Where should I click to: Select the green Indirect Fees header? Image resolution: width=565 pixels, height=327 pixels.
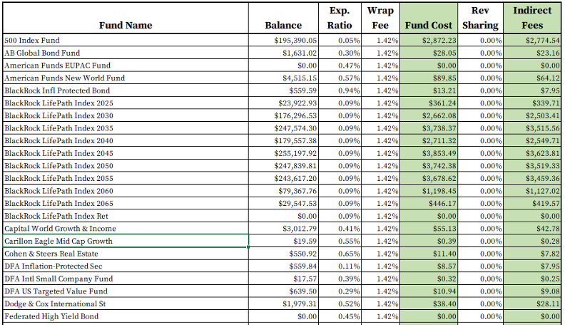pos(531,19)
